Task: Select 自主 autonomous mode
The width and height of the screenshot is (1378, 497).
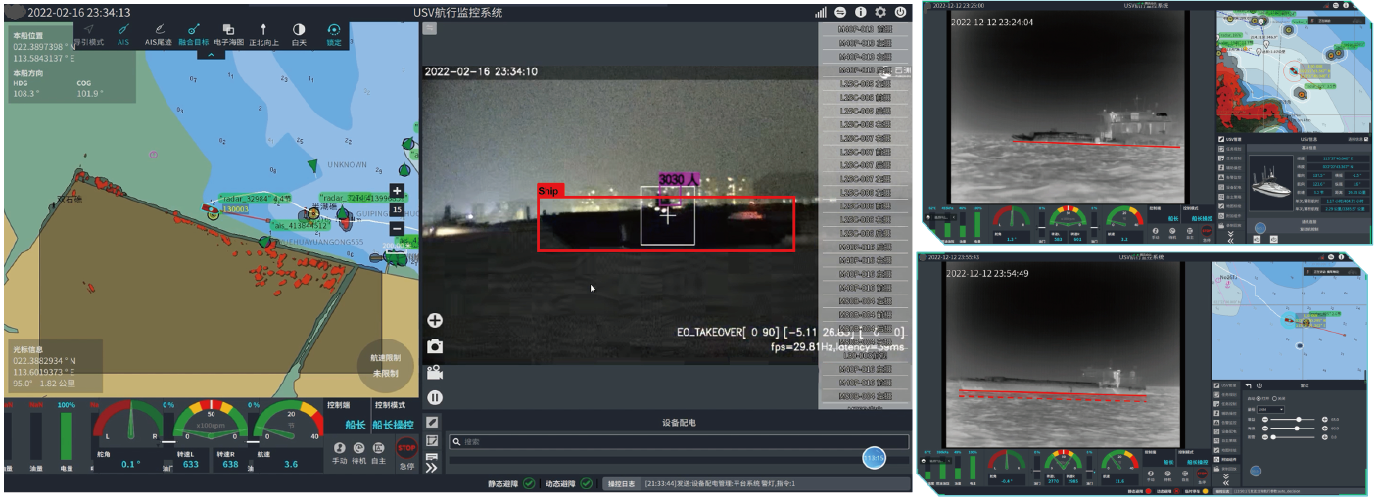Action: (378, 453)
